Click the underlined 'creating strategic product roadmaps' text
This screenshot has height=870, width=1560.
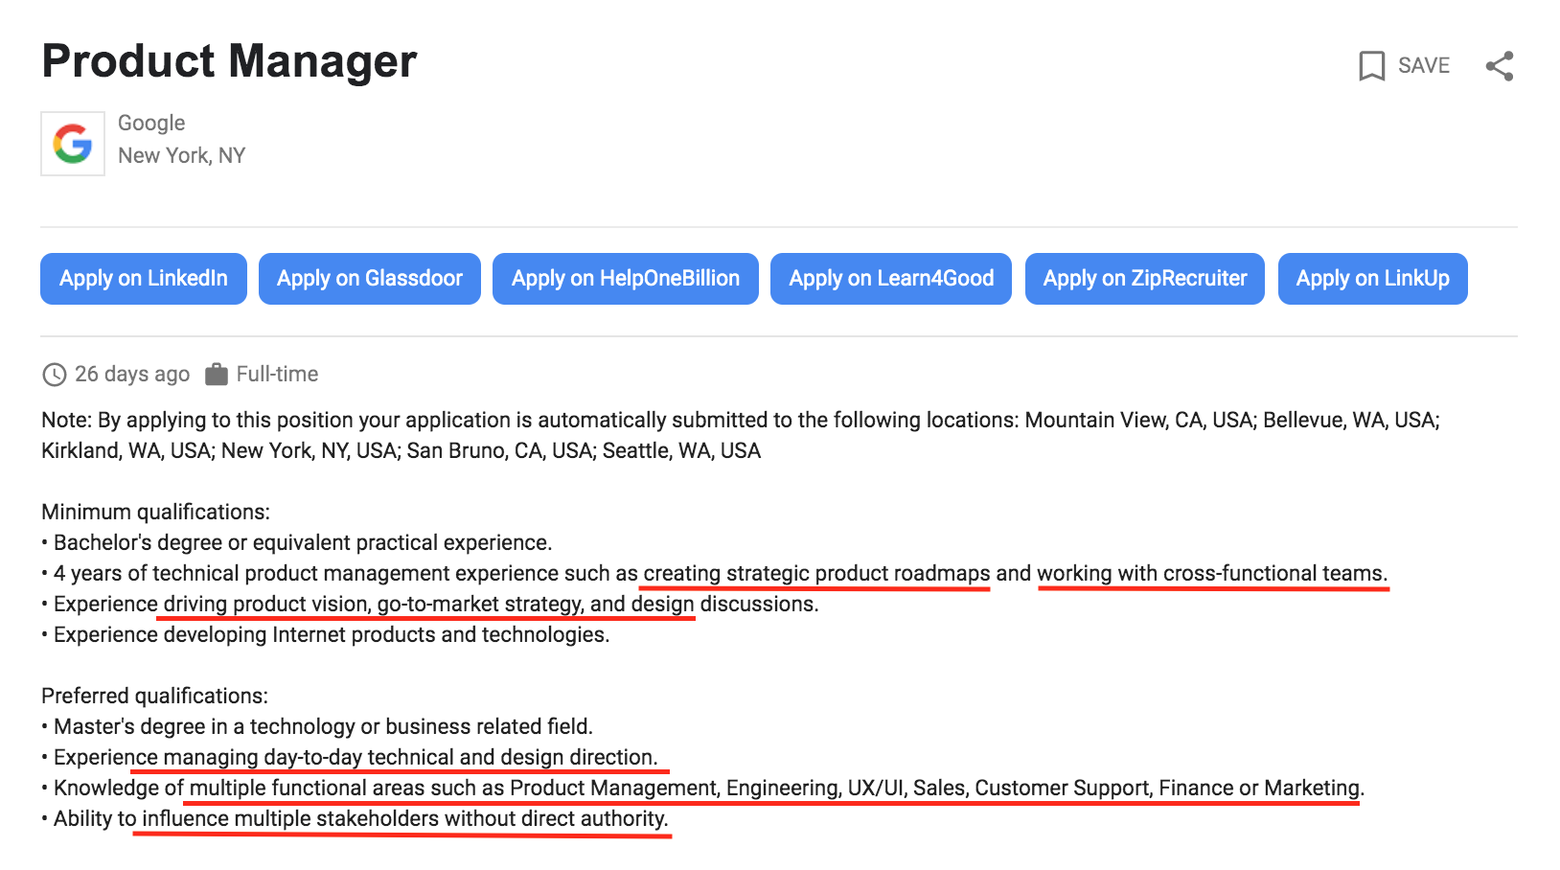pyautogui.click(x=816, y=574)
